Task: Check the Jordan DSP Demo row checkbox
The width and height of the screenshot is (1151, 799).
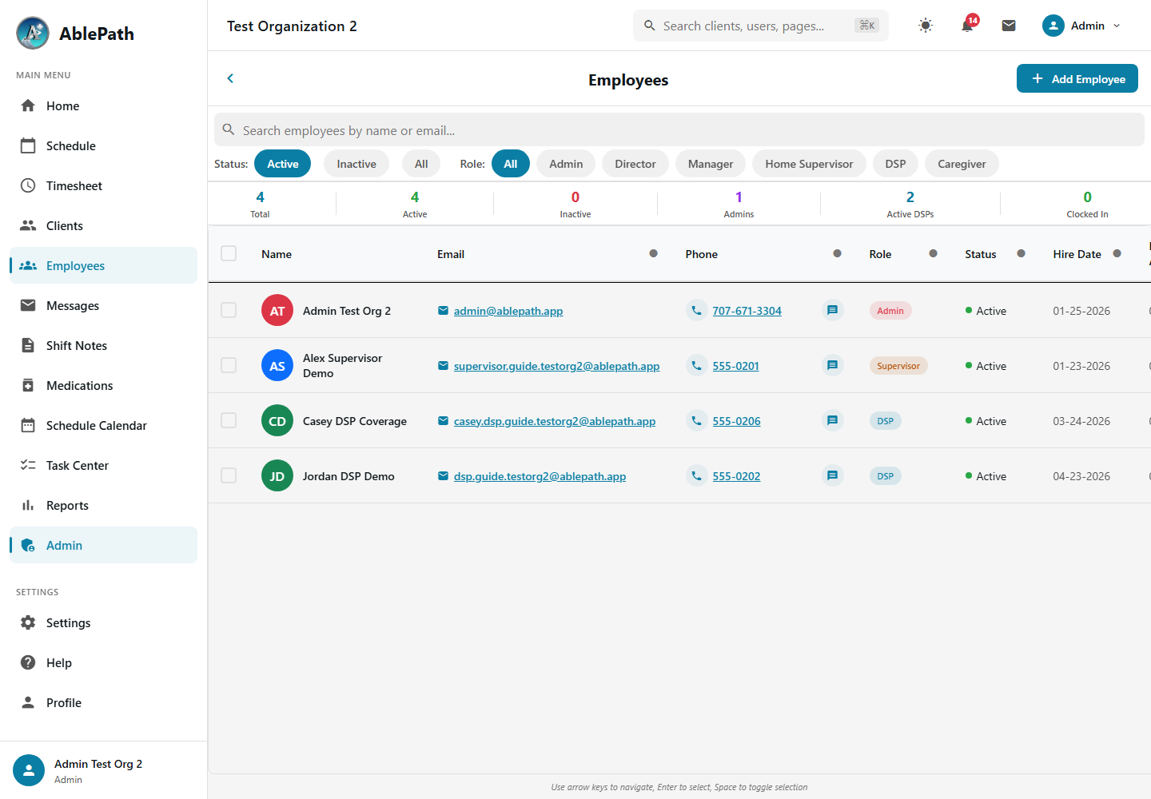Action: coord(229,475)
